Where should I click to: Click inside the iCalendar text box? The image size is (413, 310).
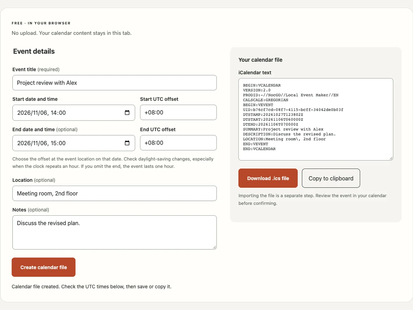[316, 119]
